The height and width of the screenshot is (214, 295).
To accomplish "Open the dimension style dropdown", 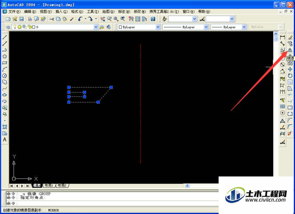I will (x=232, y=19).
